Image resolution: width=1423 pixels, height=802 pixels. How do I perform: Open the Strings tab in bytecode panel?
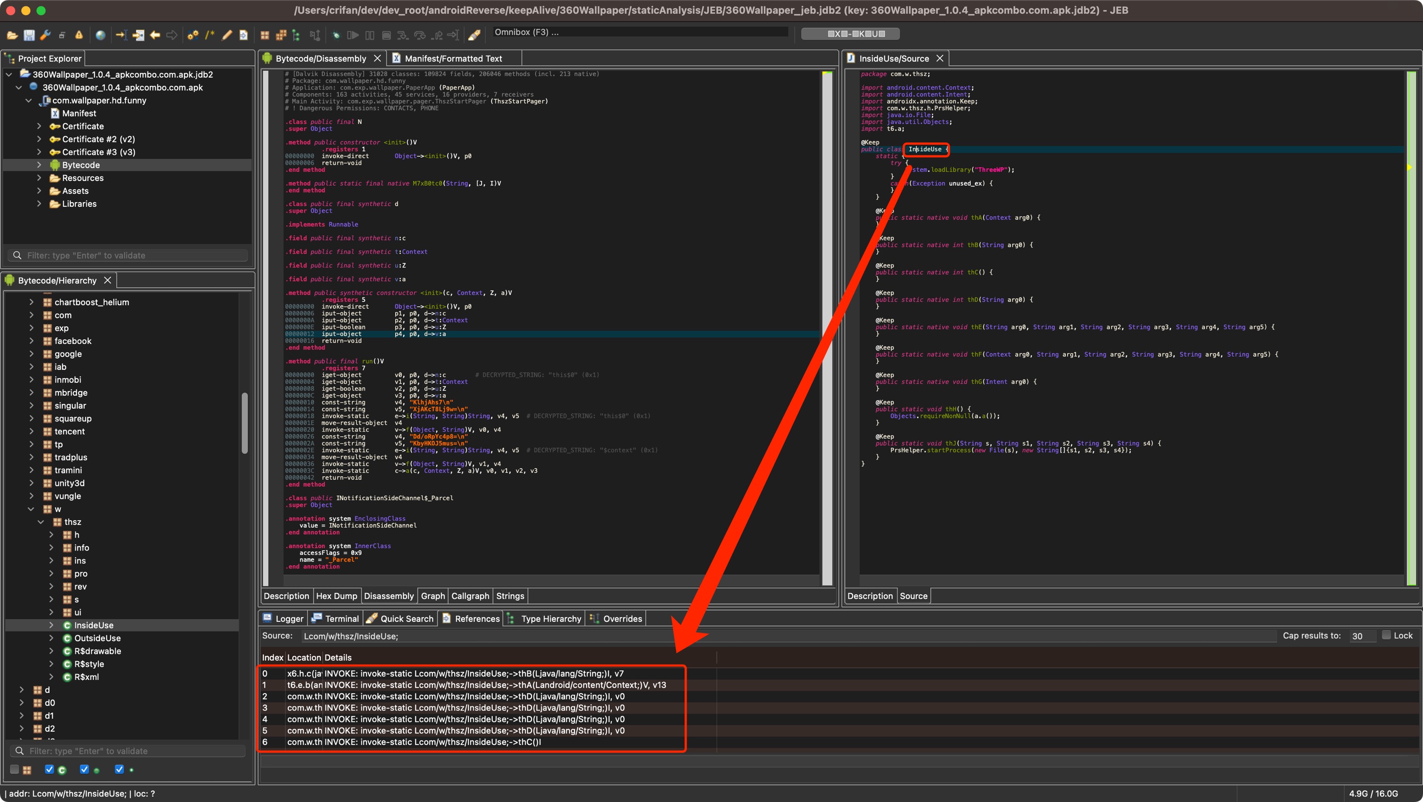[x=510, y=595]
